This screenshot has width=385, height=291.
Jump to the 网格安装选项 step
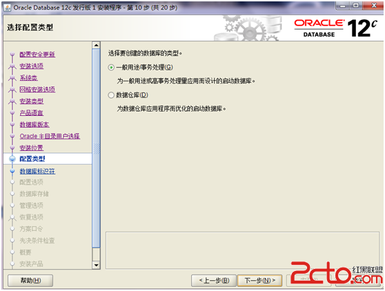[x=37, y=90]
